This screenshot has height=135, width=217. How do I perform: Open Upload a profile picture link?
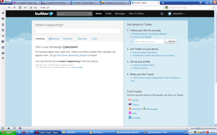[x=143, y=65]
